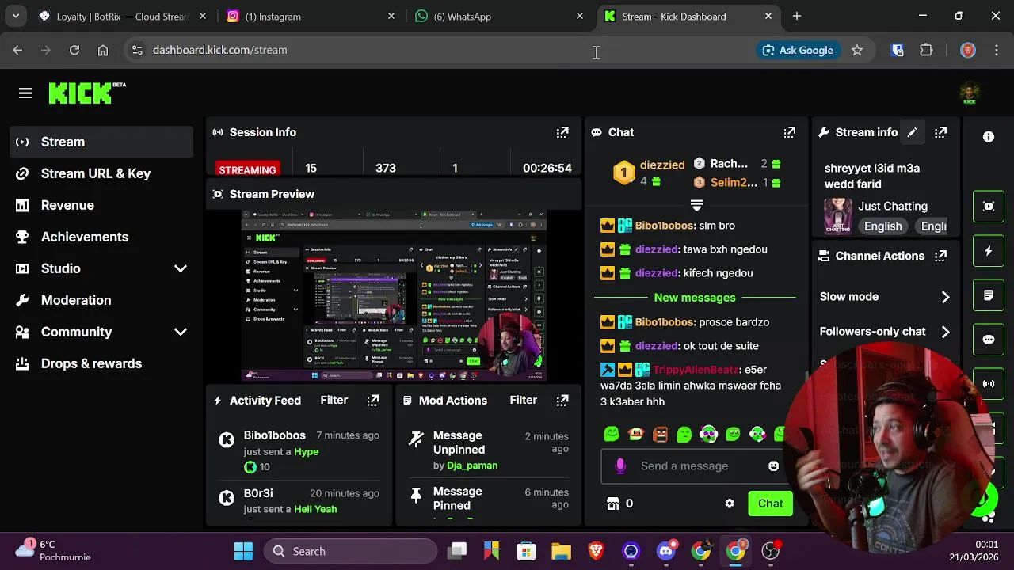Click Ask Google button in address bar
This screenshot has width=1014, height=570.
click(798, 50)
